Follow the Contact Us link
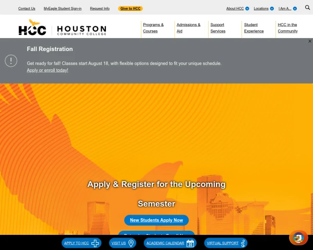This screenshot has width=313, height=250. tap(27, 8)
